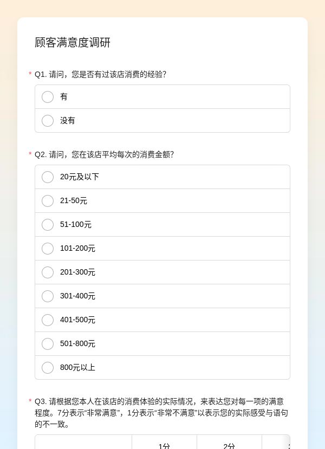Click the 800元以上 label text

tap(77, 367)
